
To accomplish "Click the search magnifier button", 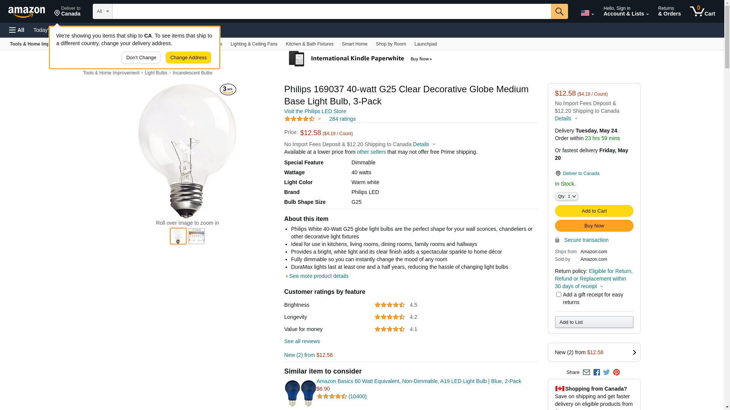I will tap(559, 11).
